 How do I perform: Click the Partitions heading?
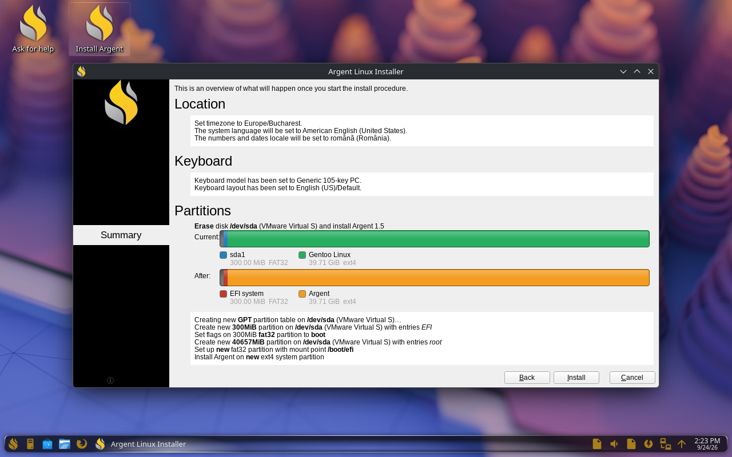click(202, 211)
